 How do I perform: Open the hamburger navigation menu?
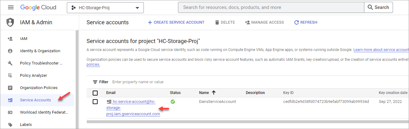pyautogui.click(x=10, y=7)
